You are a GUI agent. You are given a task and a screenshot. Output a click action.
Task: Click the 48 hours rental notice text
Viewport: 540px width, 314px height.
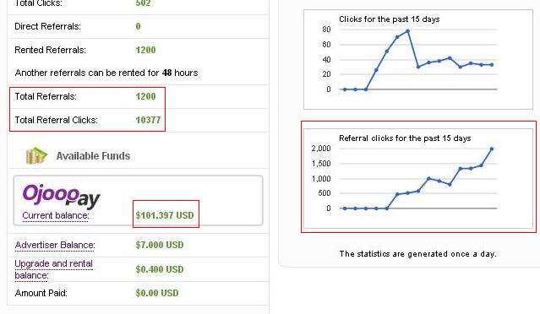pyautogui.click(x=106, y=73)
